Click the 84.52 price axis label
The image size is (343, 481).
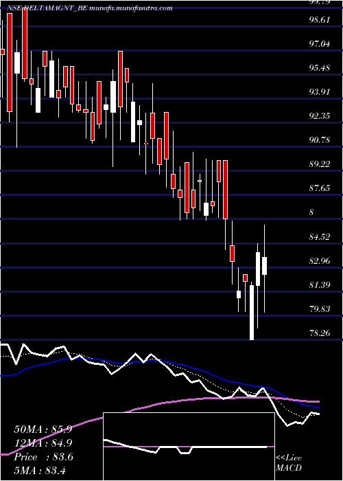pyautogui.click(x=320, y=237)
